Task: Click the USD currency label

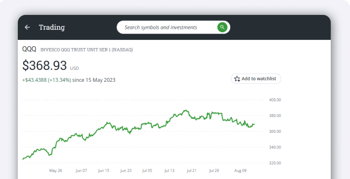Action: [x=74, y=68]
